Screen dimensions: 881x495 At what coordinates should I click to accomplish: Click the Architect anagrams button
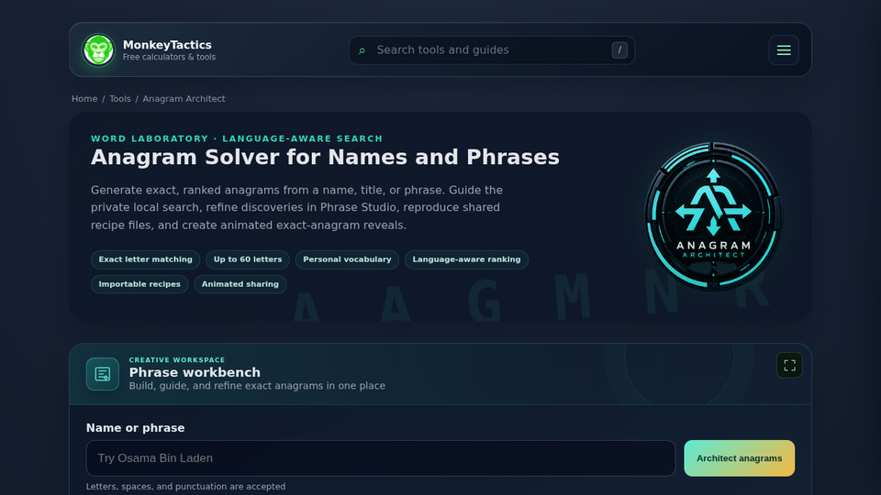pos(739,458)
